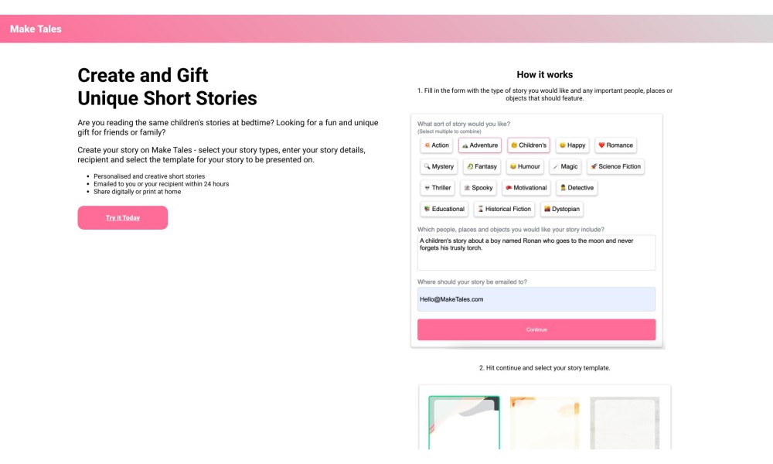Click the pink Continue button
Image resolution: width=773 pixels, height=464 pixels.
coord(536,329)
